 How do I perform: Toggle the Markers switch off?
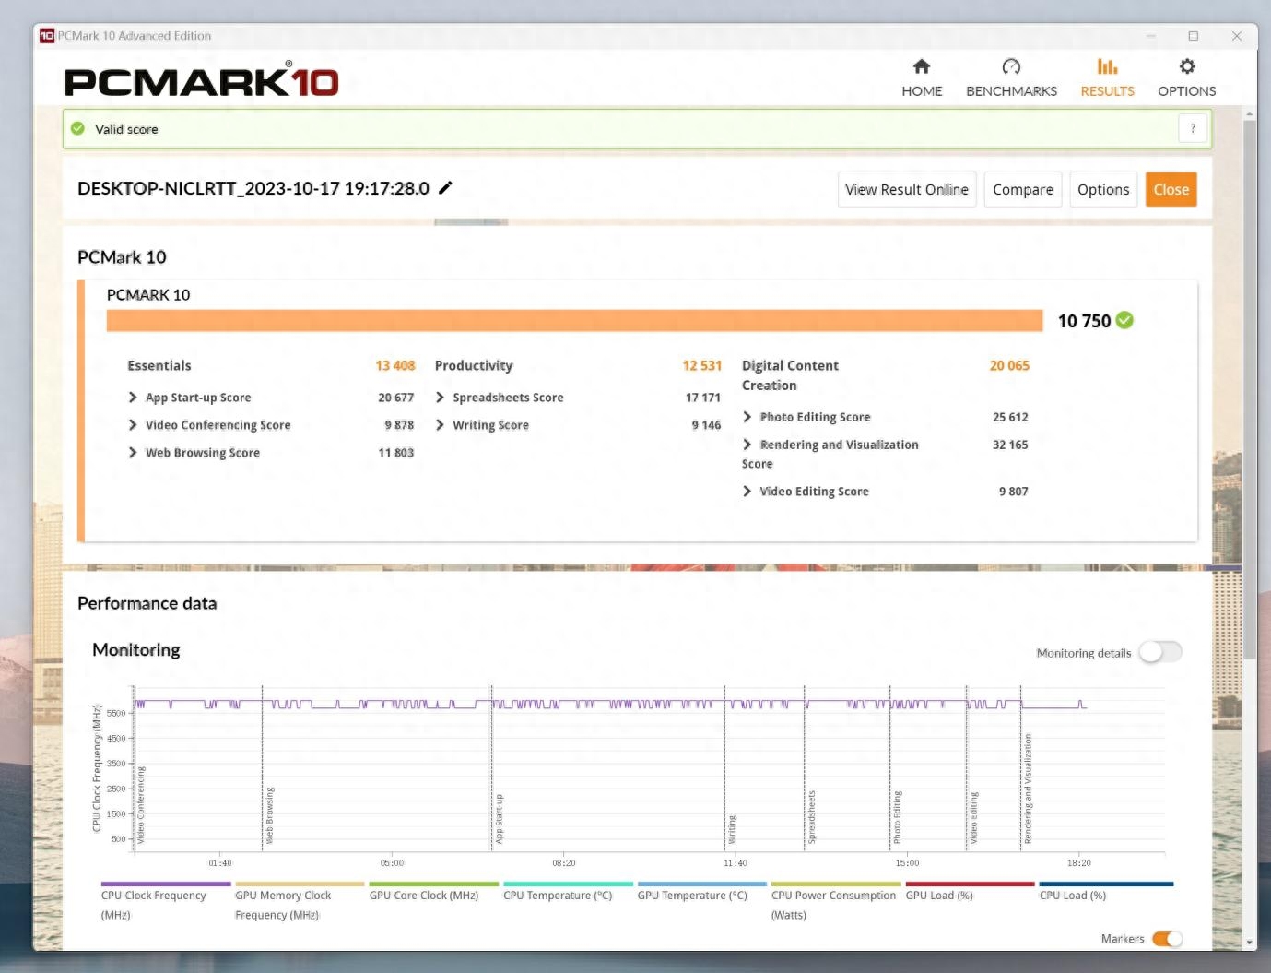(x=1167, y=939)
